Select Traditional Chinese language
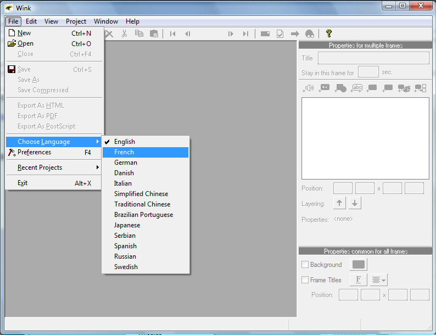 coord(146,204)
